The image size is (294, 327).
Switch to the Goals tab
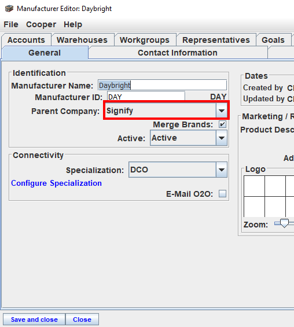pyautogui.click(x=273, y=39)
